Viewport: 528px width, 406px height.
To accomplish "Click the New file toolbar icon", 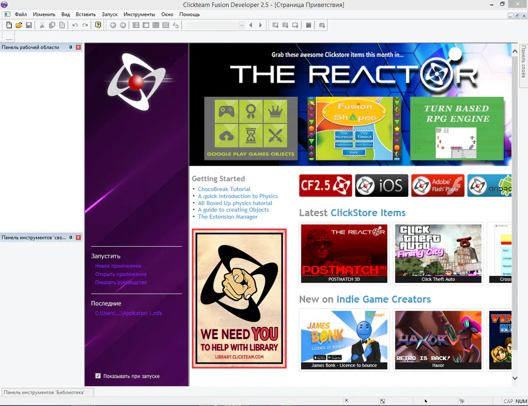I will (x=9, y=25).
